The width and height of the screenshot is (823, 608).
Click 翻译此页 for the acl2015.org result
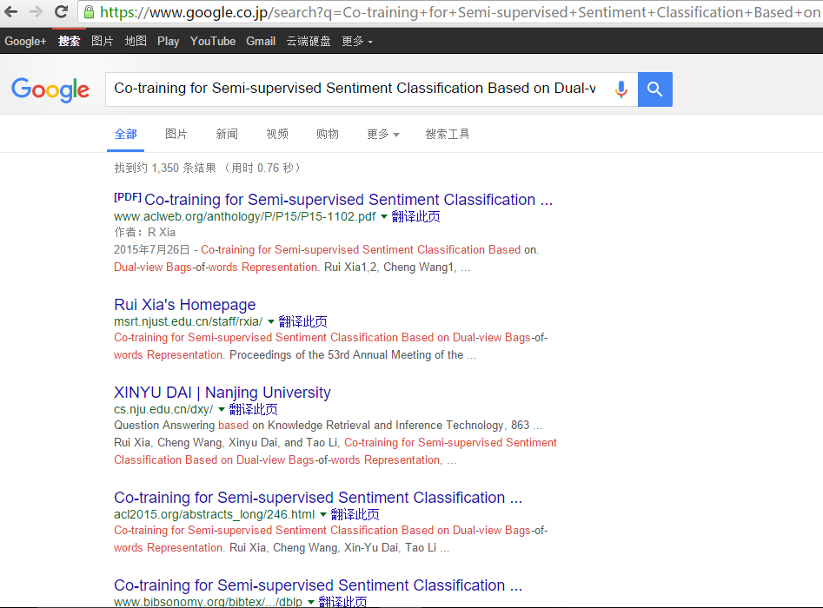(355, 514)
